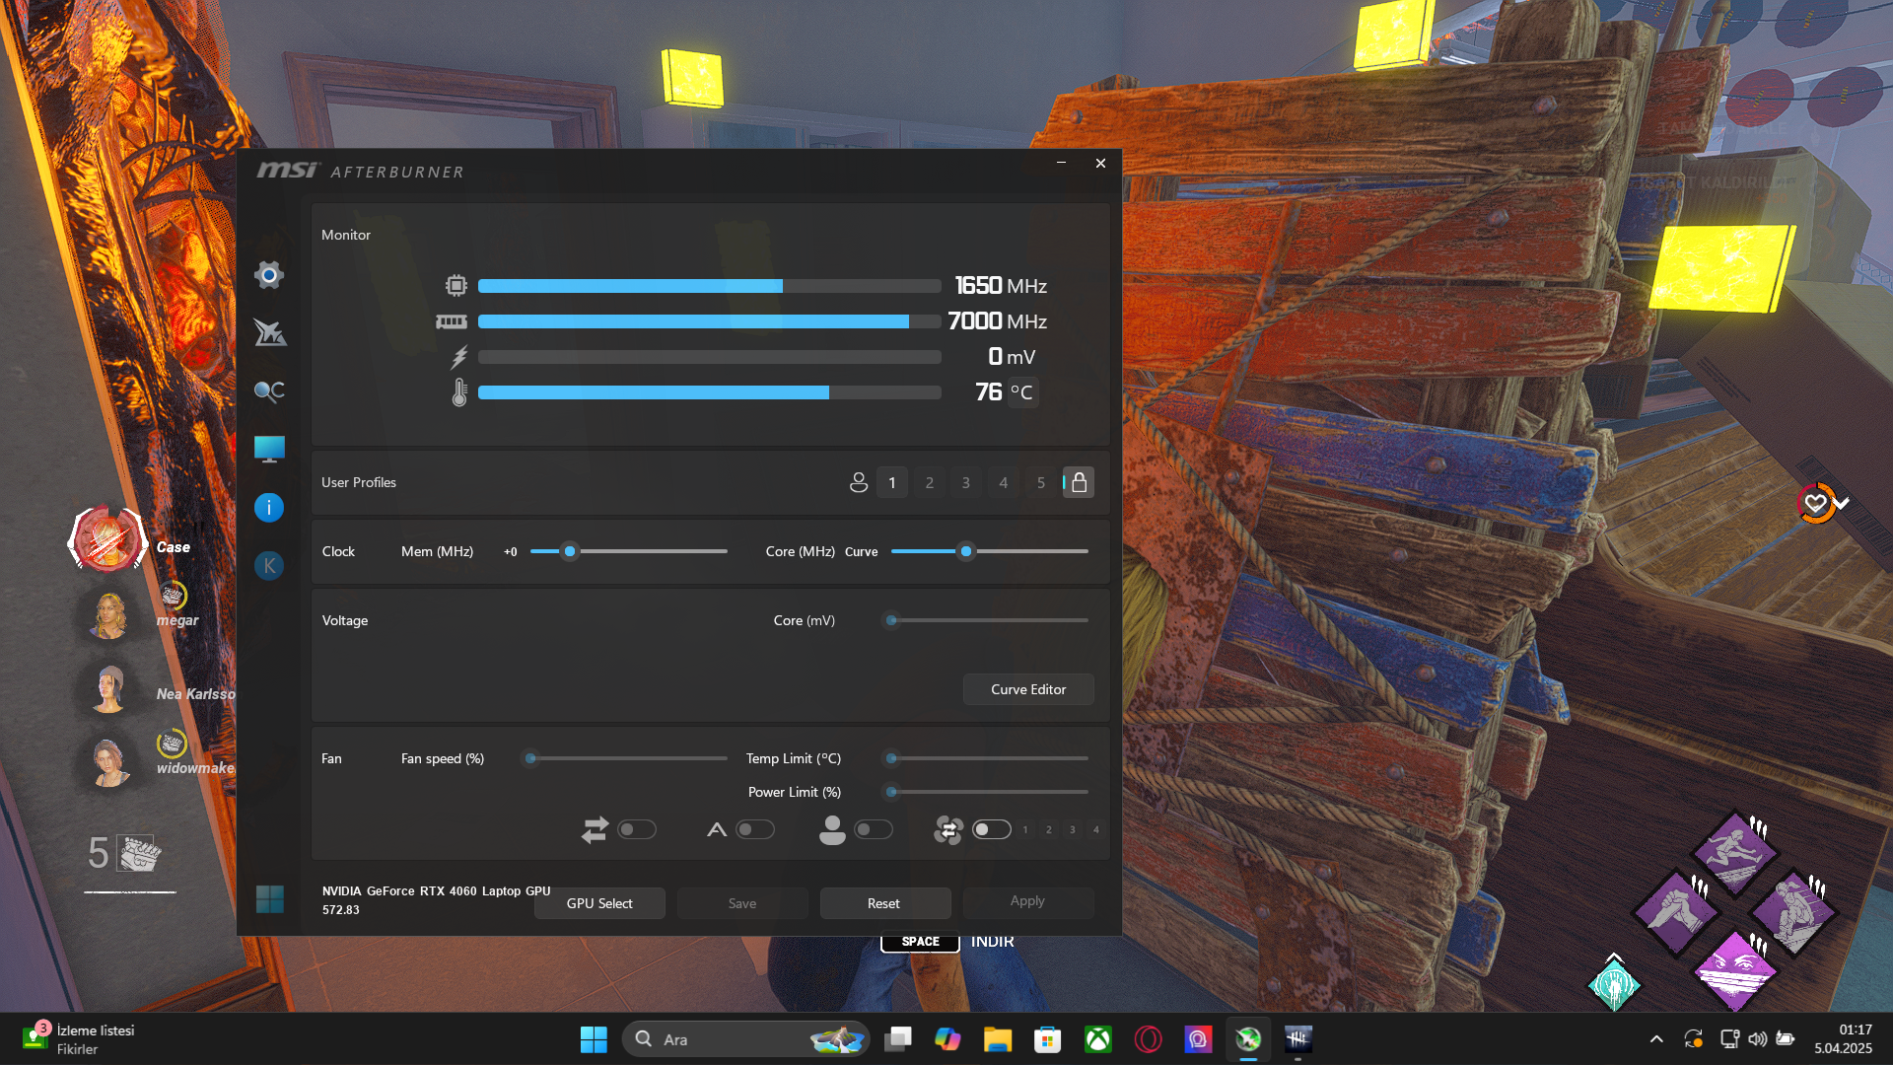Show hidden system tray icons chevron
The image size is (1893, 1065).
[x=1656, y=1038]
